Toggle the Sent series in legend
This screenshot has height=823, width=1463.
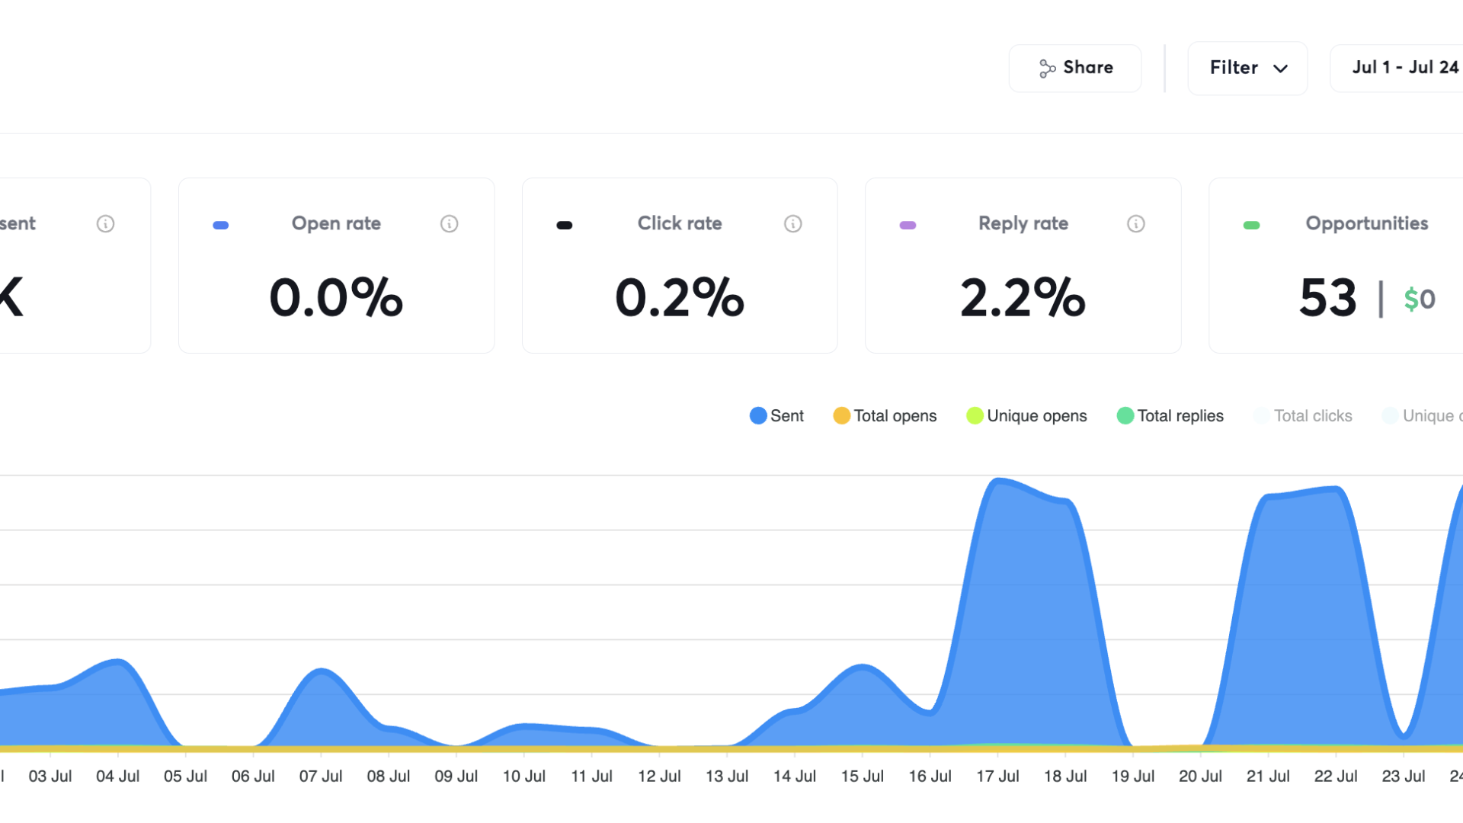(x=776, y=415)
